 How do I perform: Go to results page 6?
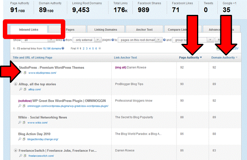(x=96, y=48)
